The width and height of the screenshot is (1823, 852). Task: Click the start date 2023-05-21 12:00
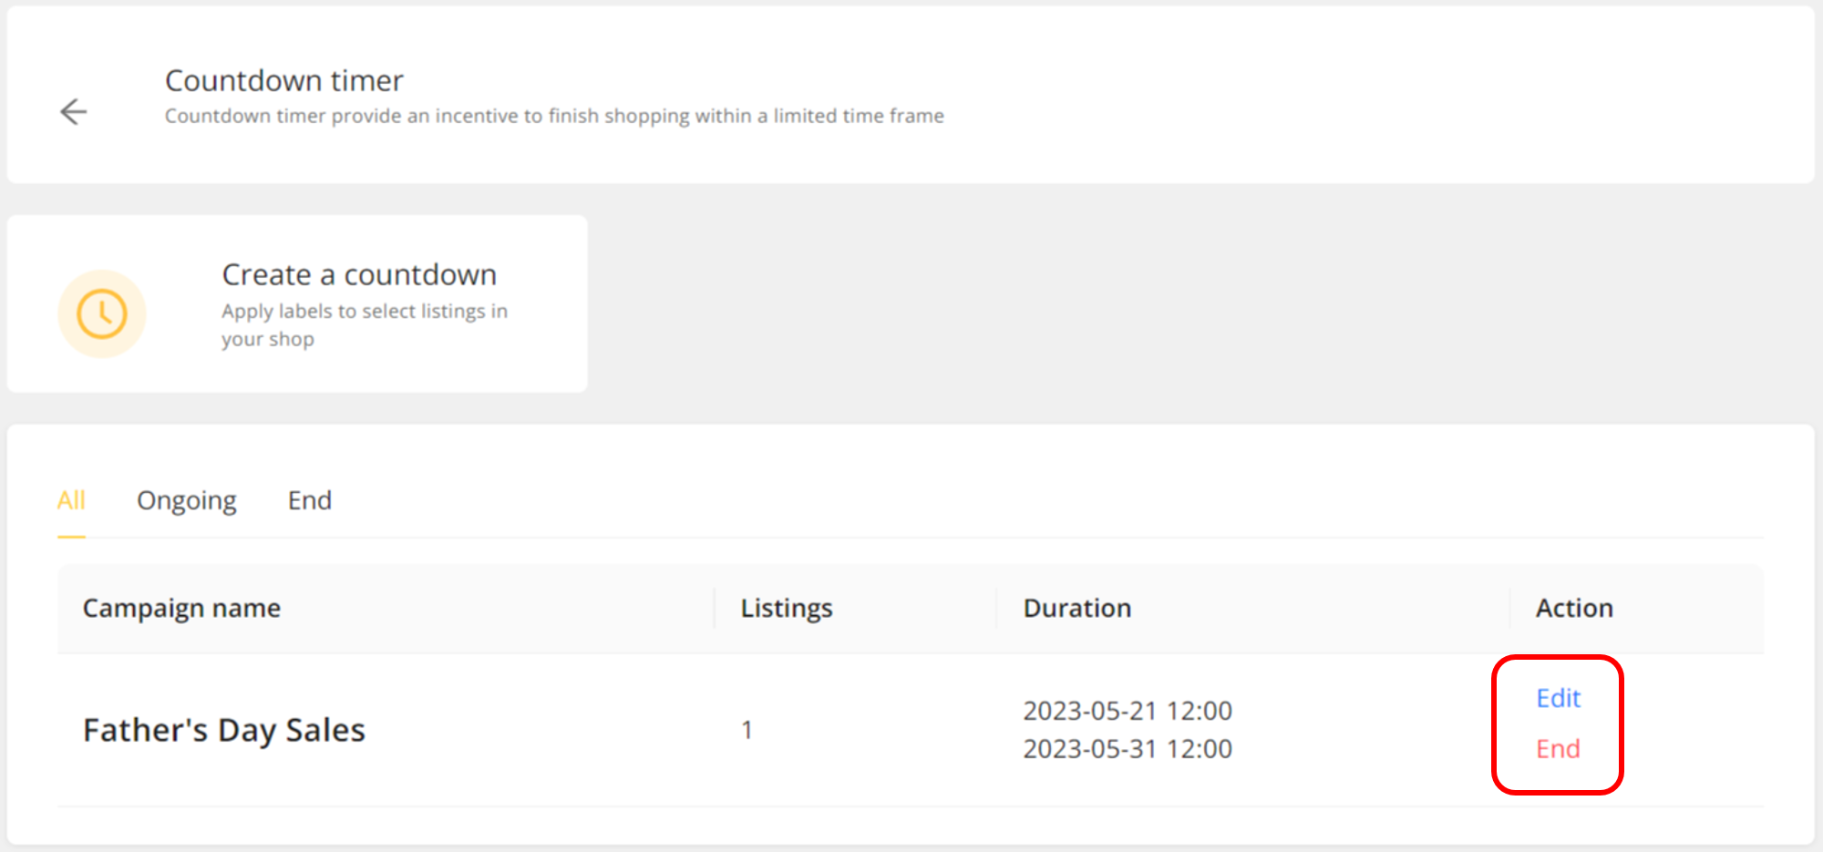1128,711
